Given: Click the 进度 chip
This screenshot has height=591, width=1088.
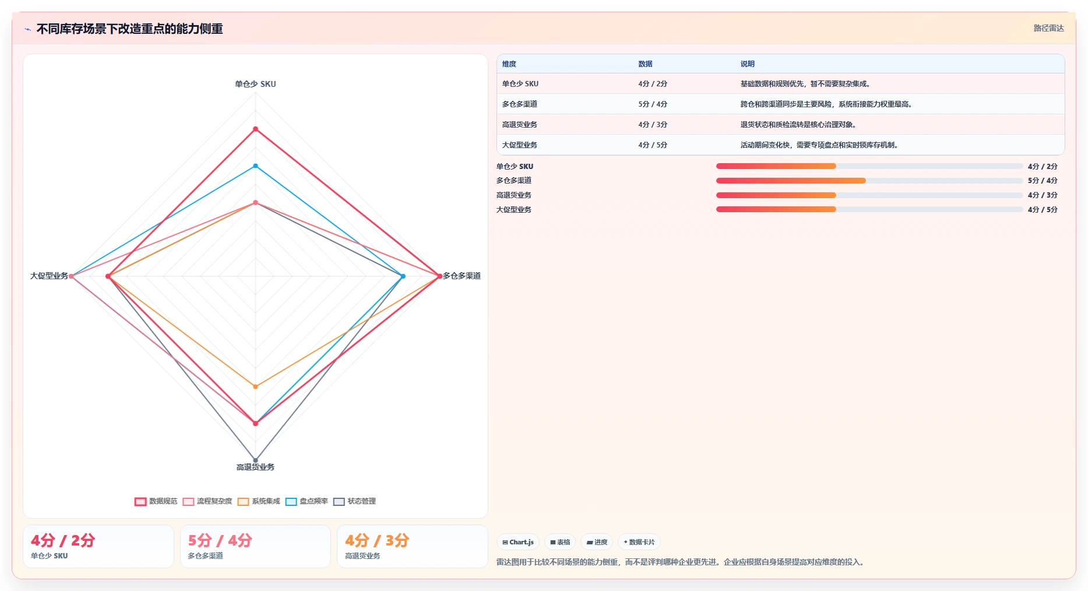Looking at the screenshot, I should [597, 542].
